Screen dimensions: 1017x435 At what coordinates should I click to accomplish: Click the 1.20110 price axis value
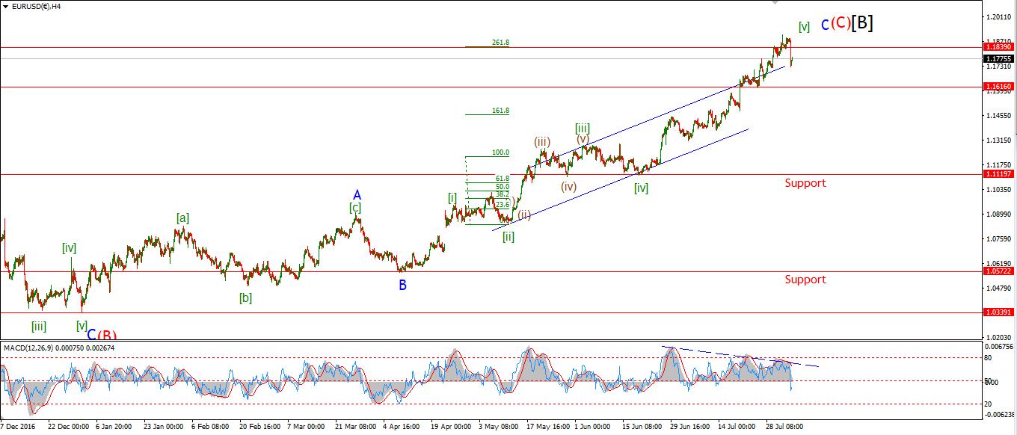(x=1000, y=17)
